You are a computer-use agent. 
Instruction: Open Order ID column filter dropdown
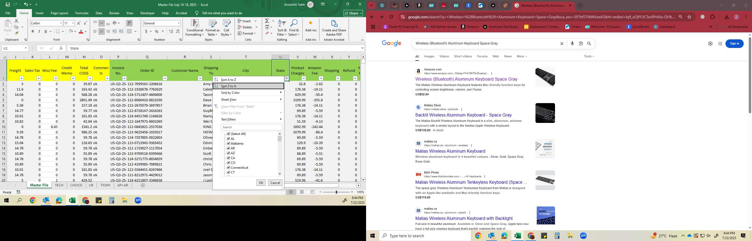[x=165, y=78]
